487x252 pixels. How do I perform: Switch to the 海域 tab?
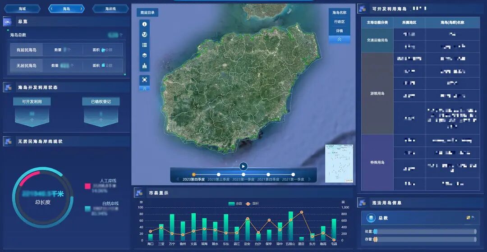click(22, 9)
